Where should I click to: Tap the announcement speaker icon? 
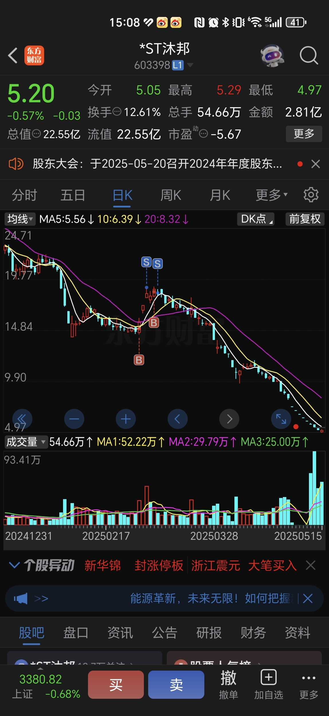pos(16,164)
